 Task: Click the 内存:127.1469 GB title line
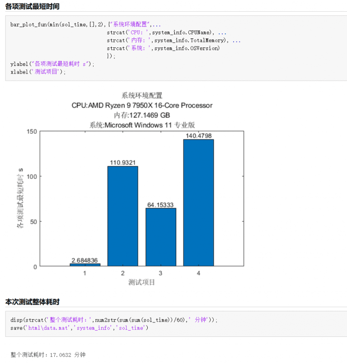[x=142, y=115]
